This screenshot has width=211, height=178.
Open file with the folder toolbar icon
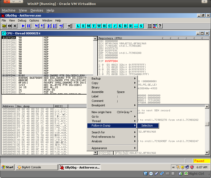(4, 26)
